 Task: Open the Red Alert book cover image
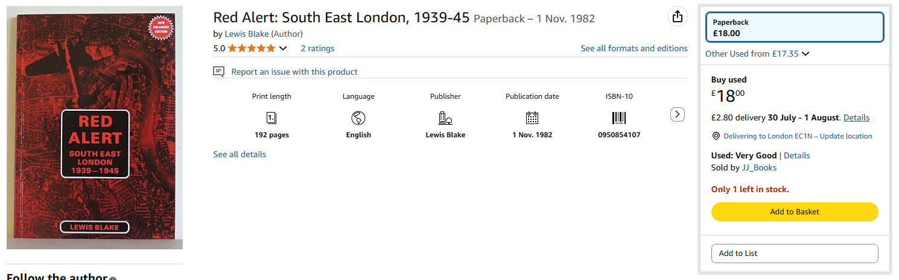(x=95, y=131)
